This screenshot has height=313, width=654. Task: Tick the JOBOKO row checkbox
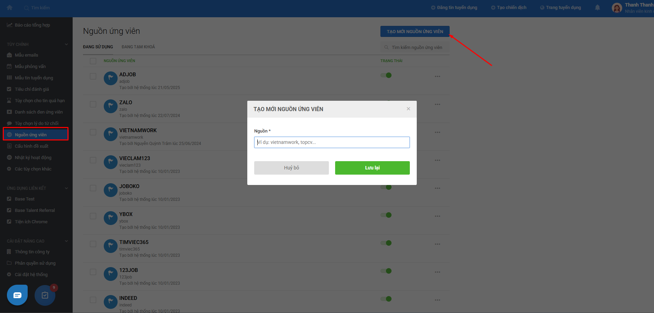tap(93, 188)
